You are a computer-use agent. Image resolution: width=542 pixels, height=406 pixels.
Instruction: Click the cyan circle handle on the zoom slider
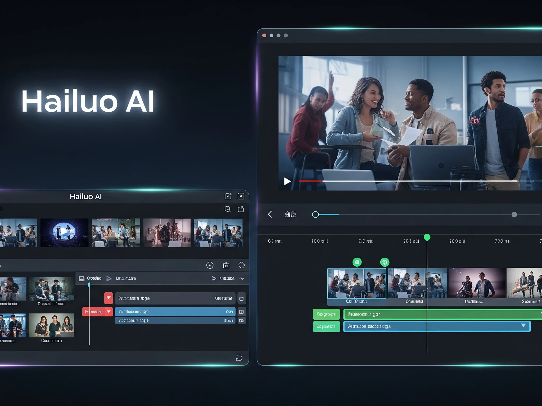click(x=315, y=215)
